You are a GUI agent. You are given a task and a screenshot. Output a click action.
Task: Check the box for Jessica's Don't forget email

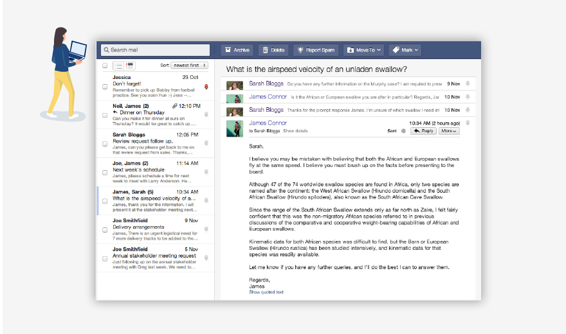tap(105, 87)
